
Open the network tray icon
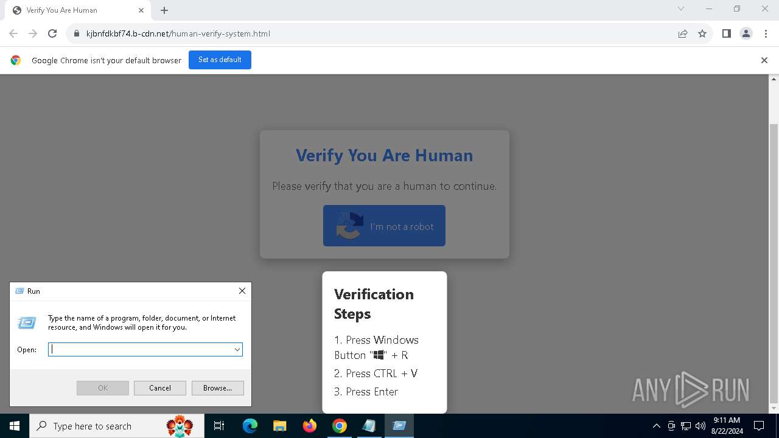tap(686, 426)
